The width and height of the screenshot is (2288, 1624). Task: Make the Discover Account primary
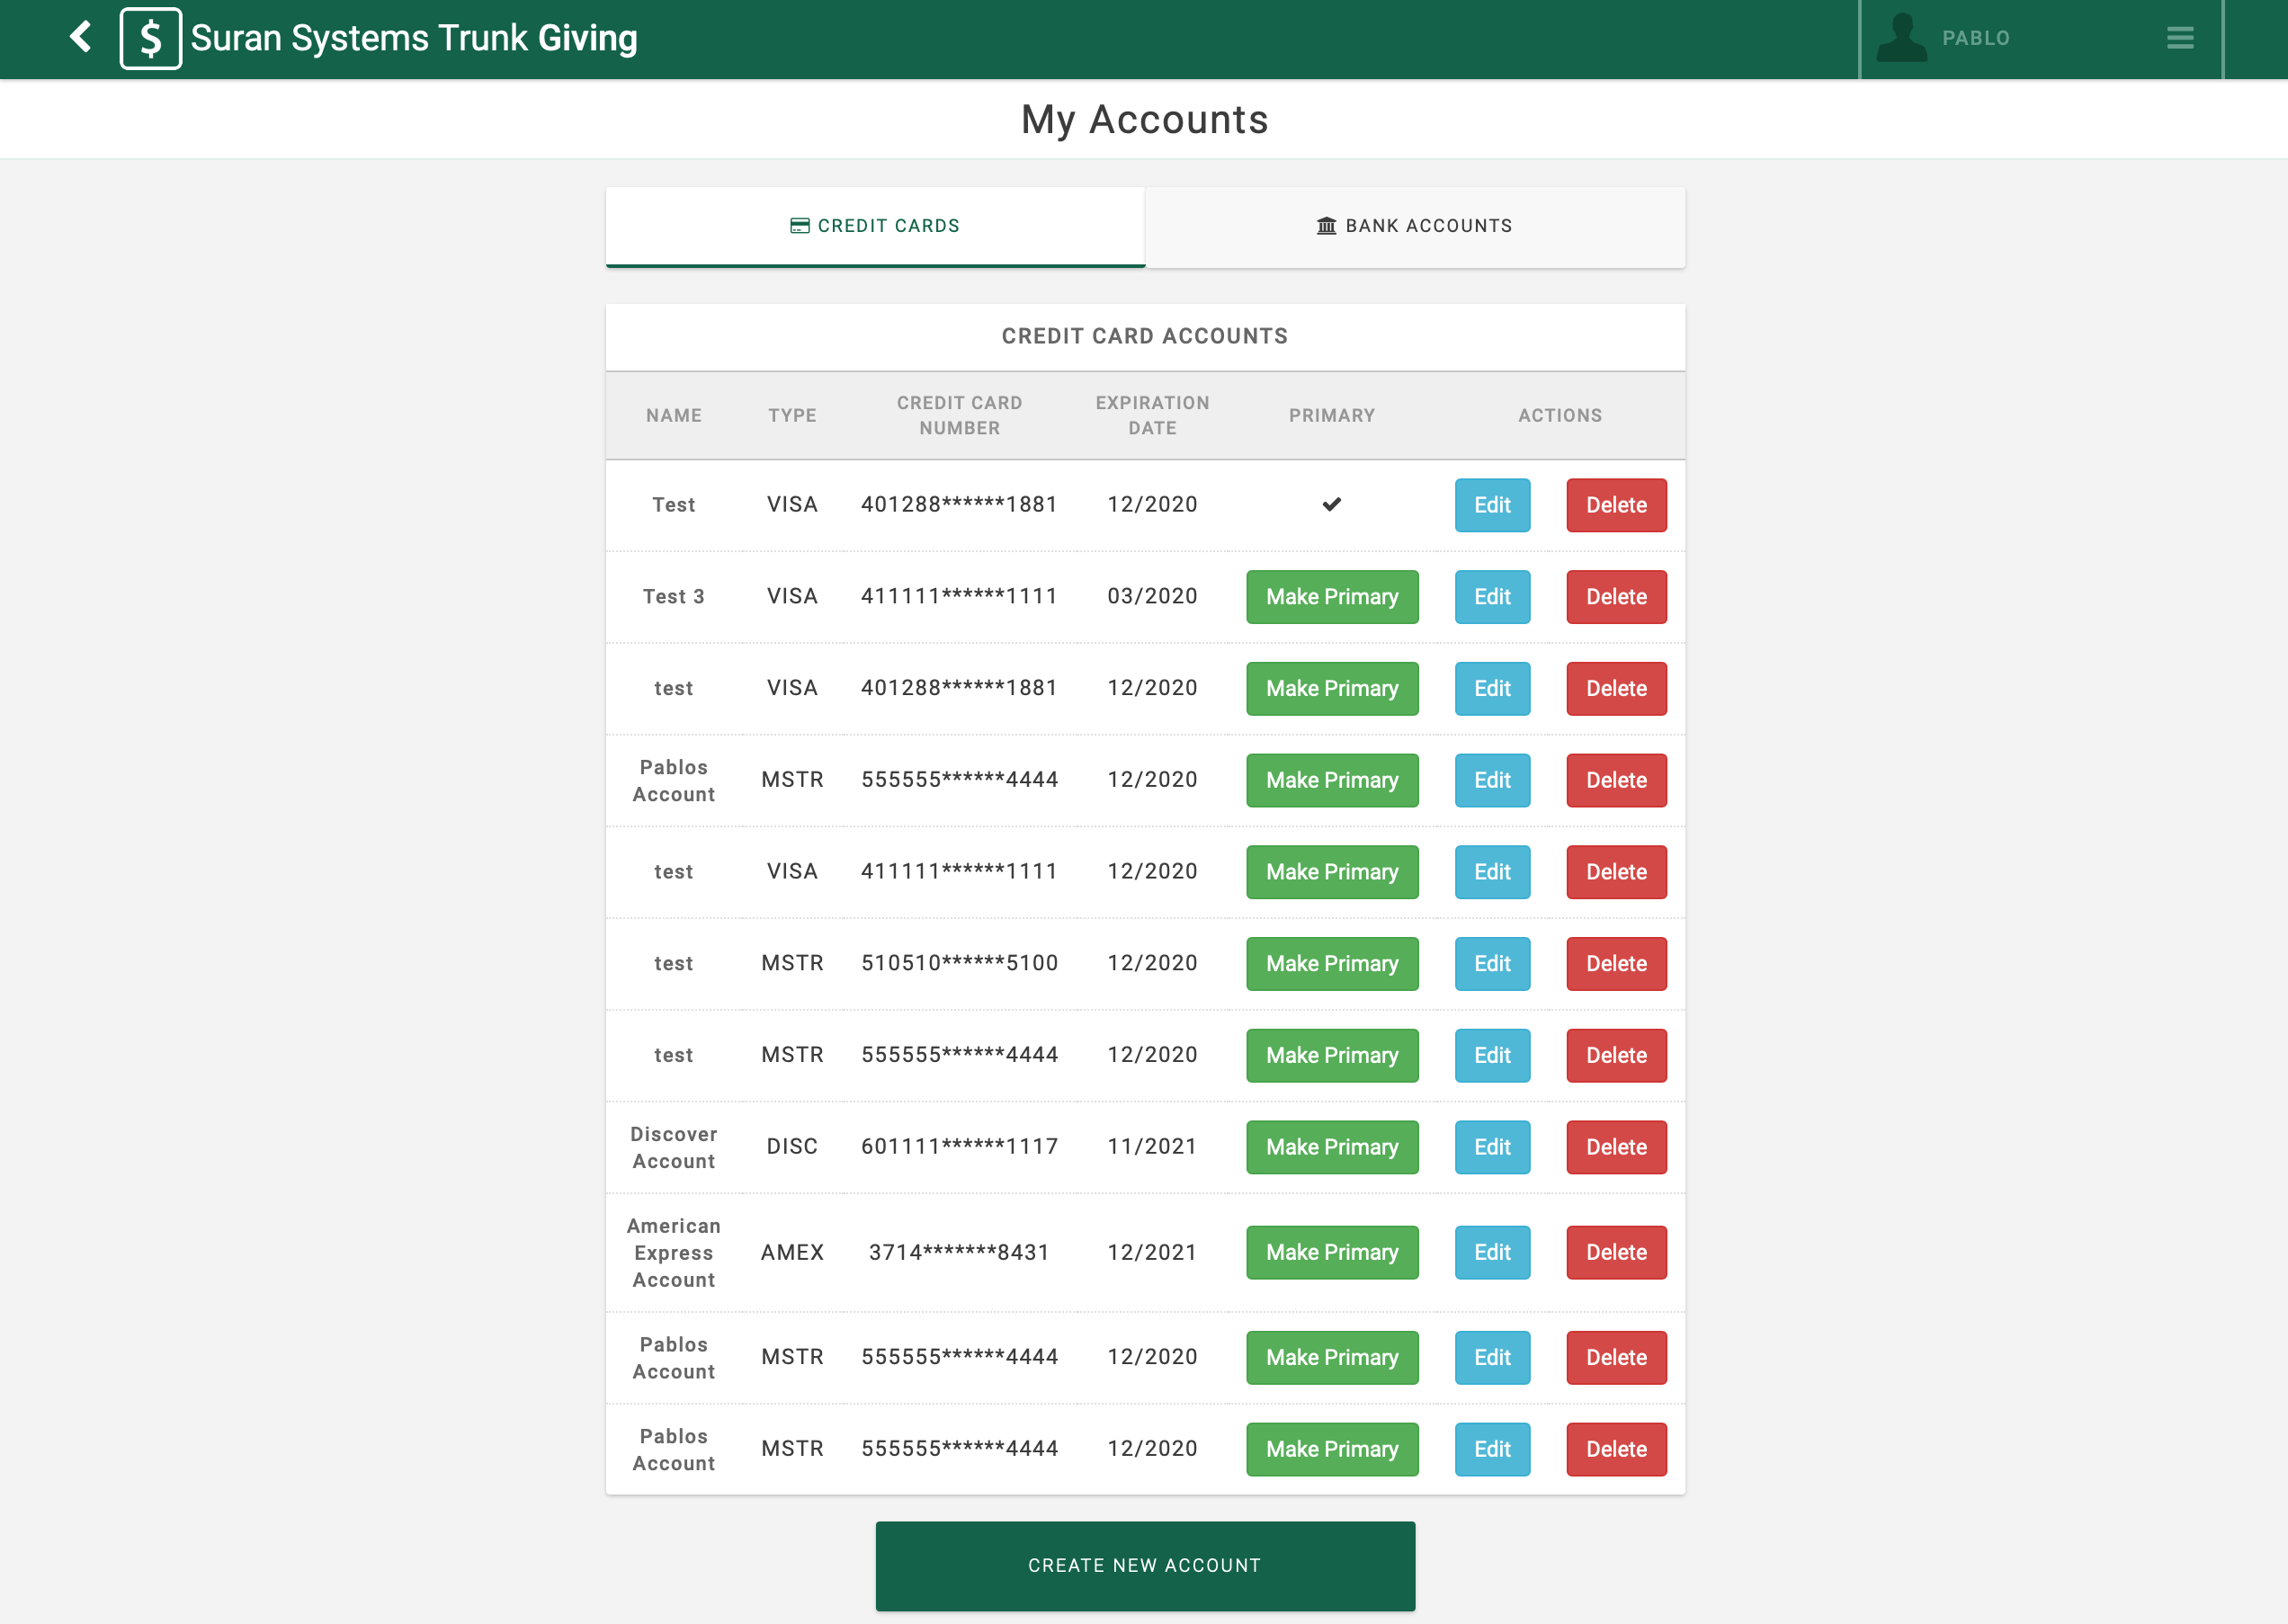(1331, 1147)
